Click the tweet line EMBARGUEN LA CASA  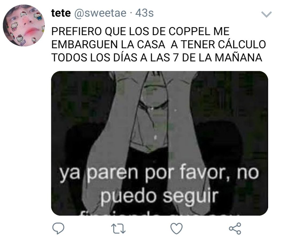click(x=108, y=44)
